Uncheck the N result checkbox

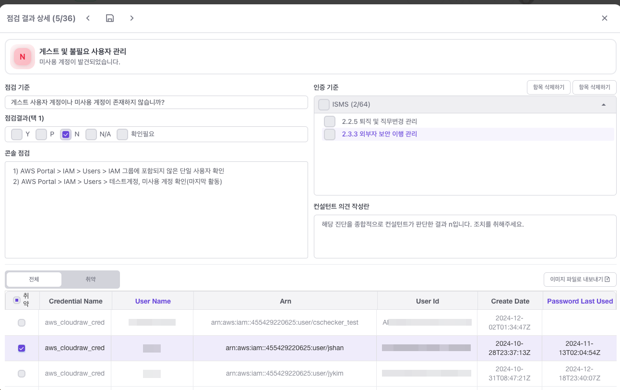[x=66, y=134]
